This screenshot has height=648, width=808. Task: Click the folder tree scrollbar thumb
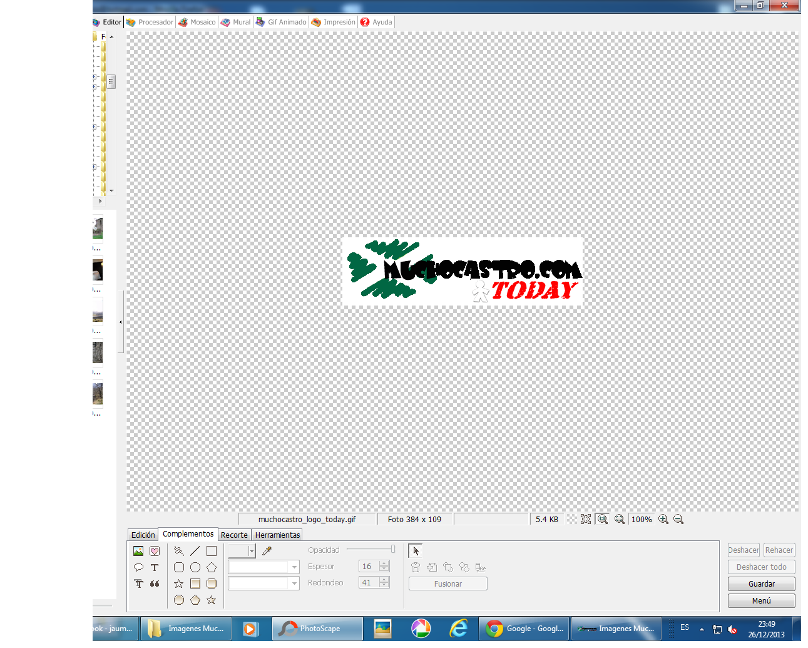pyautogui.click(x=111, y=81)
